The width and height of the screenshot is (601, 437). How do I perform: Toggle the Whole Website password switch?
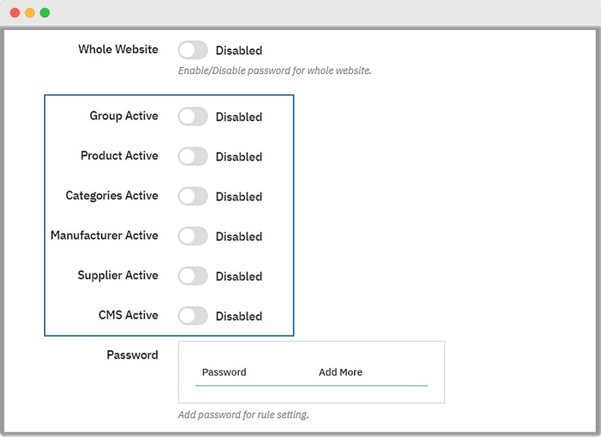pos(192,50)
